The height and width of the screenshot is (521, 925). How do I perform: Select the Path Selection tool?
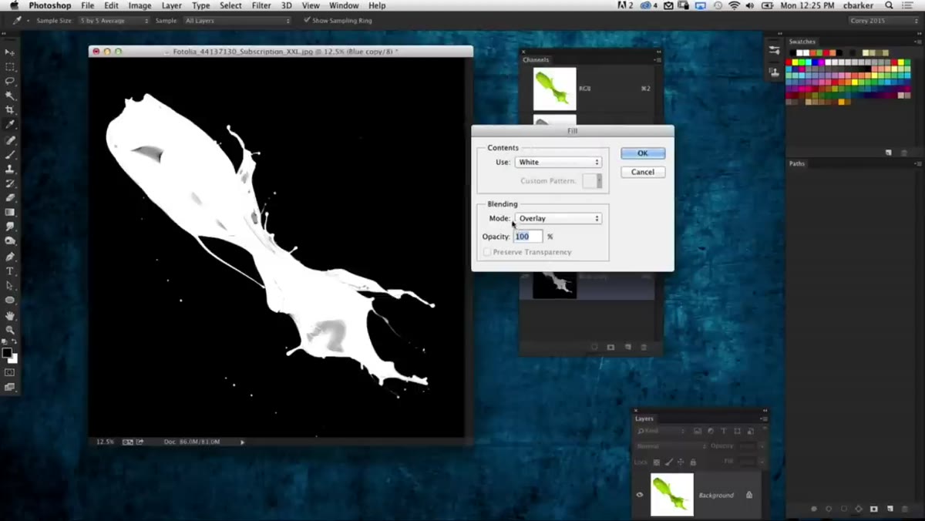[10, 286]
